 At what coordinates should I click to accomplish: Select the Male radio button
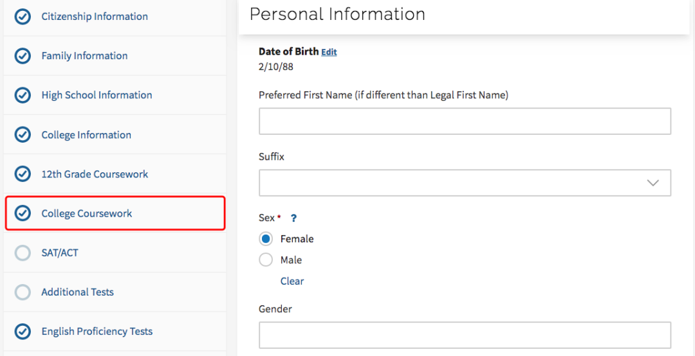tap(266, 260)
